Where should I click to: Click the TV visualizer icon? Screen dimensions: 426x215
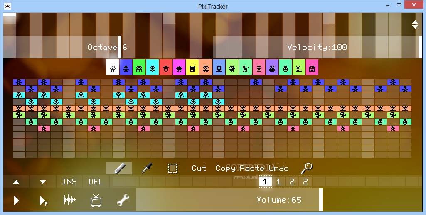coord(96,201)
